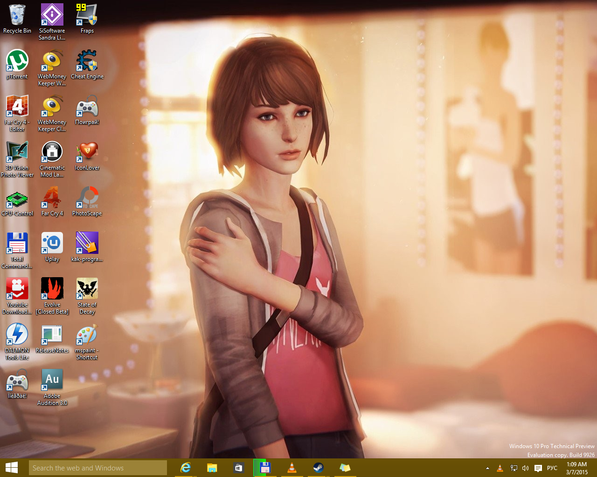
Task: Open VLC media player taskbar icon
Action: tap(292, 468)
